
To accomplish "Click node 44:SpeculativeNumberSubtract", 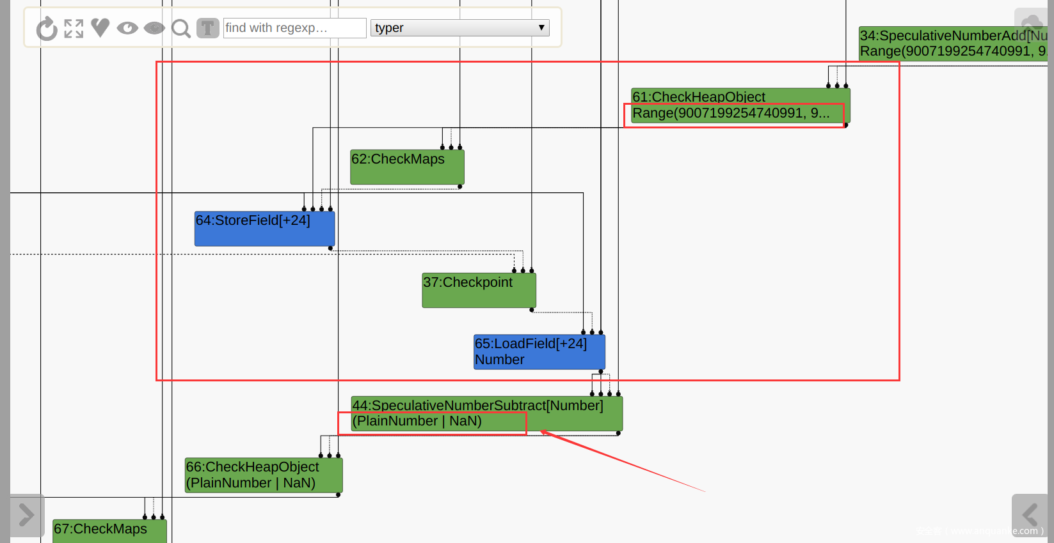I will [486, 413].
